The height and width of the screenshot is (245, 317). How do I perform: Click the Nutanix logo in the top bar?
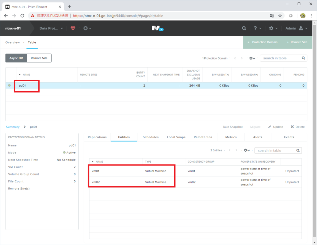click(x=157, y=28)
